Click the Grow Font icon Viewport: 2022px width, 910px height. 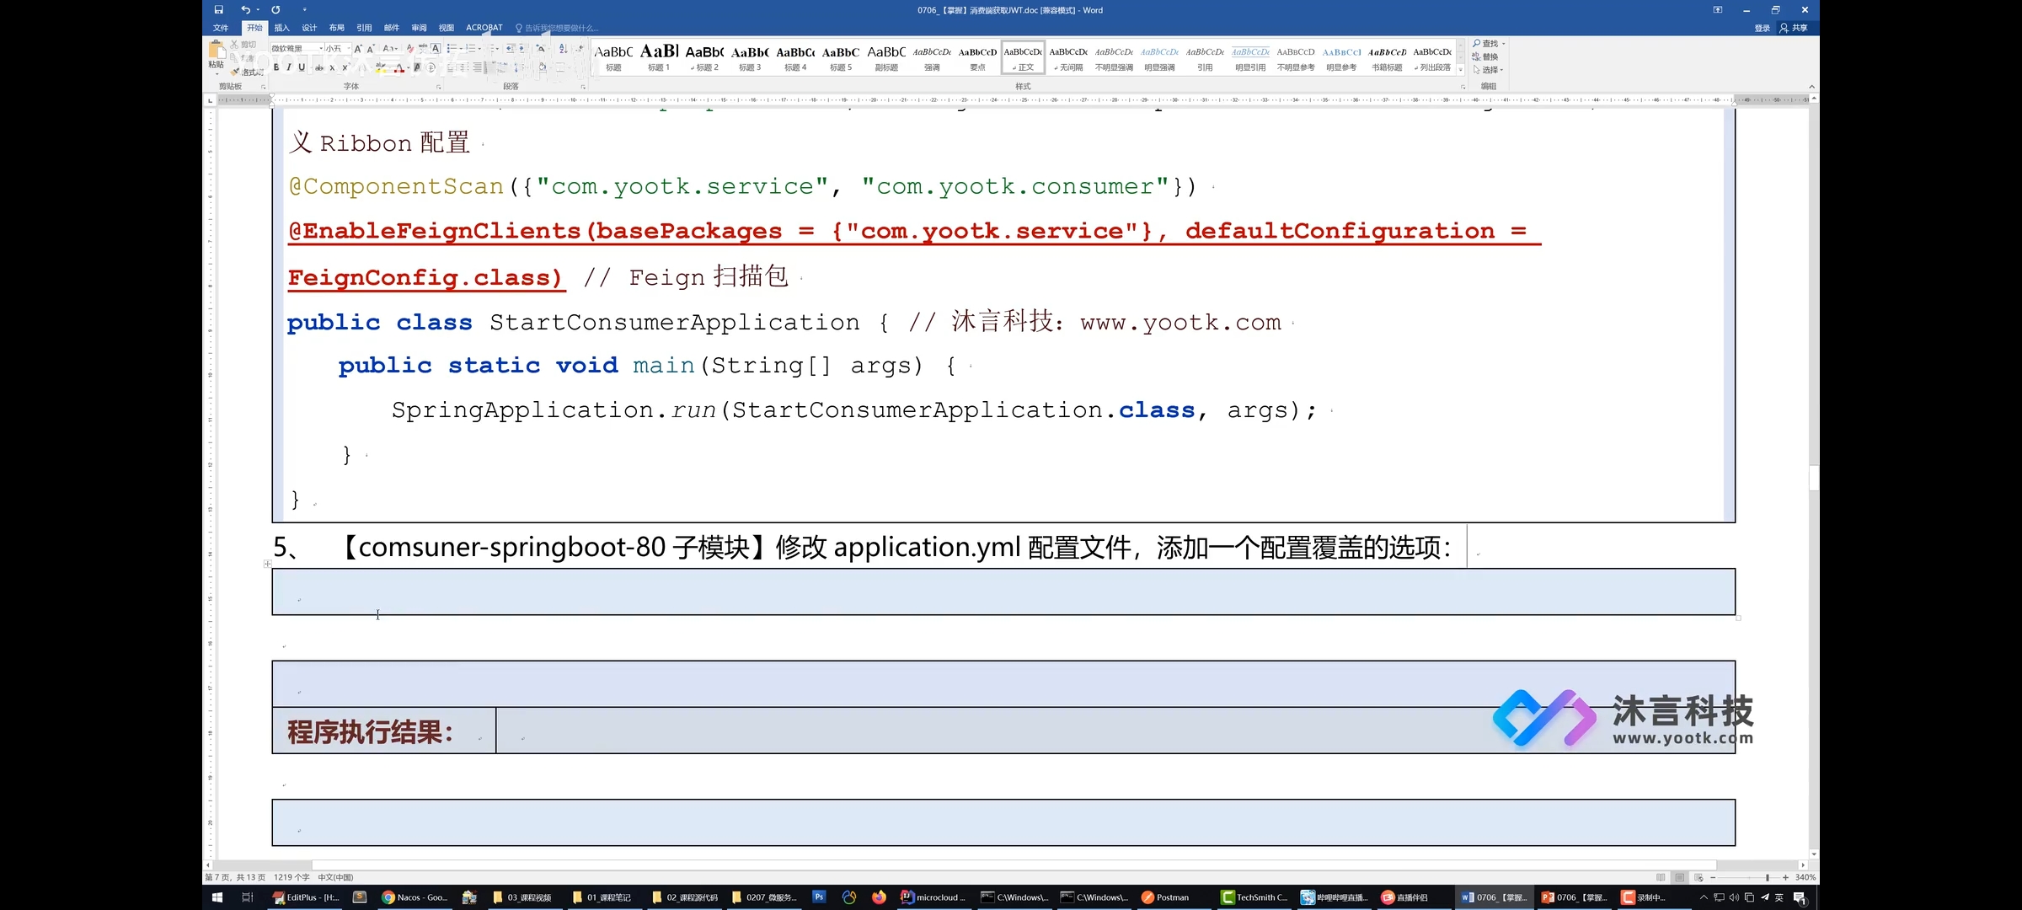(x=358, y=49)
